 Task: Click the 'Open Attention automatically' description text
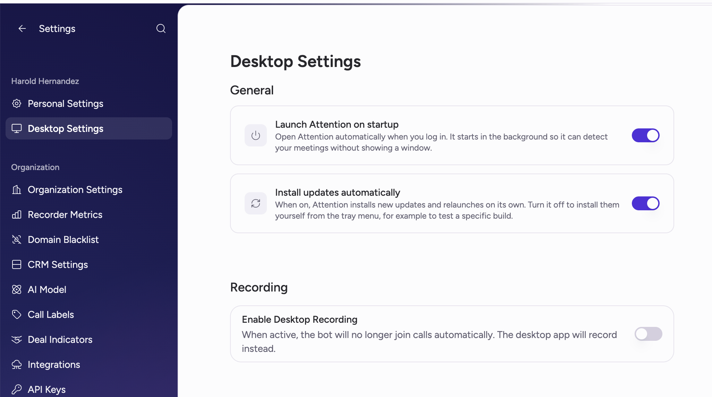(x=441, y=142)
